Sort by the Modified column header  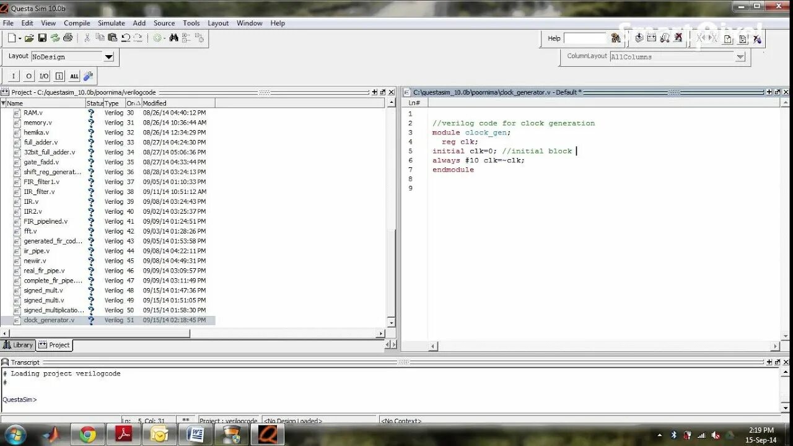tap(178, 103)
